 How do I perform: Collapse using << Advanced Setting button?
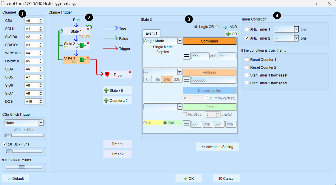coord(217,147)
